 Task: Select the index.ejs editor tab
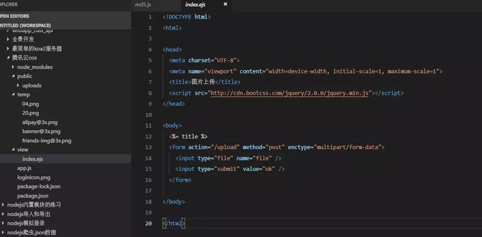[195, 5]
